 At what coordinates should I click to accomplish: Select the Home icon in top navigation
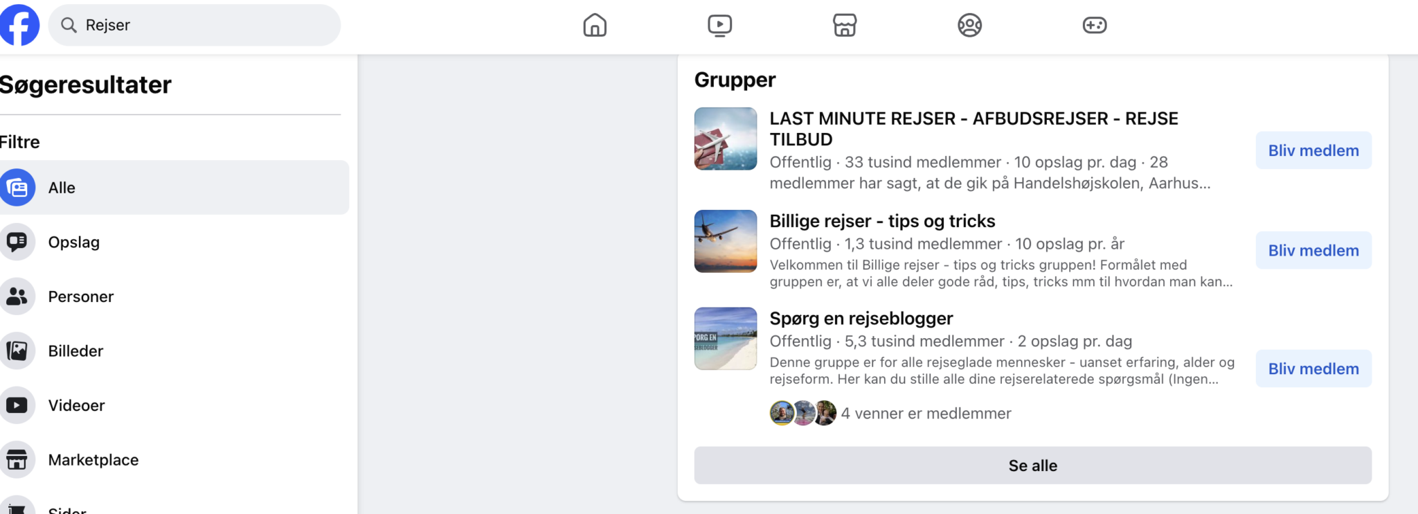click(594, 24)
